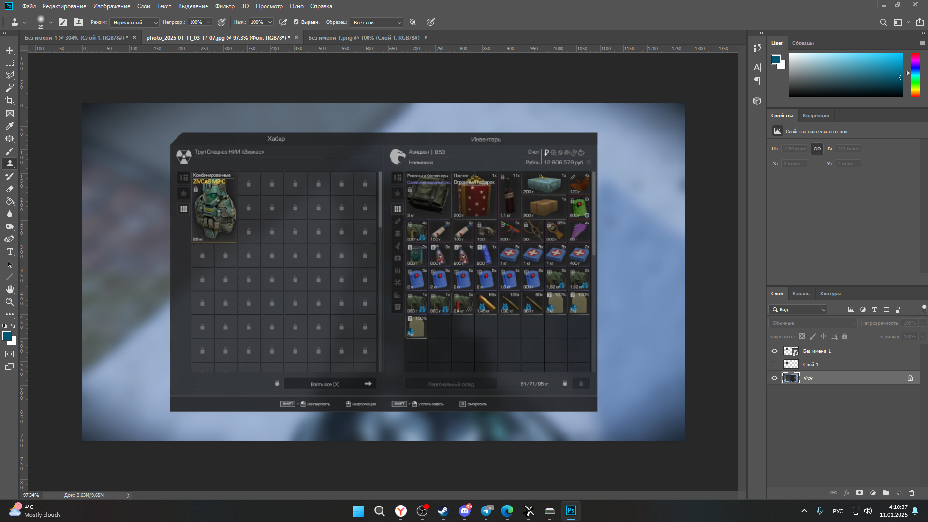Open Color panel options menu

point(922,43)
